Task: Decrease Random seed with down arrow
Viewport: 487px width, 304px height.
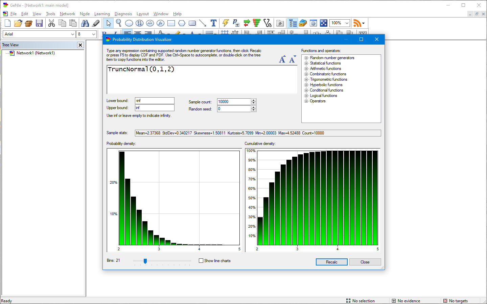Action: coord(254,110)
